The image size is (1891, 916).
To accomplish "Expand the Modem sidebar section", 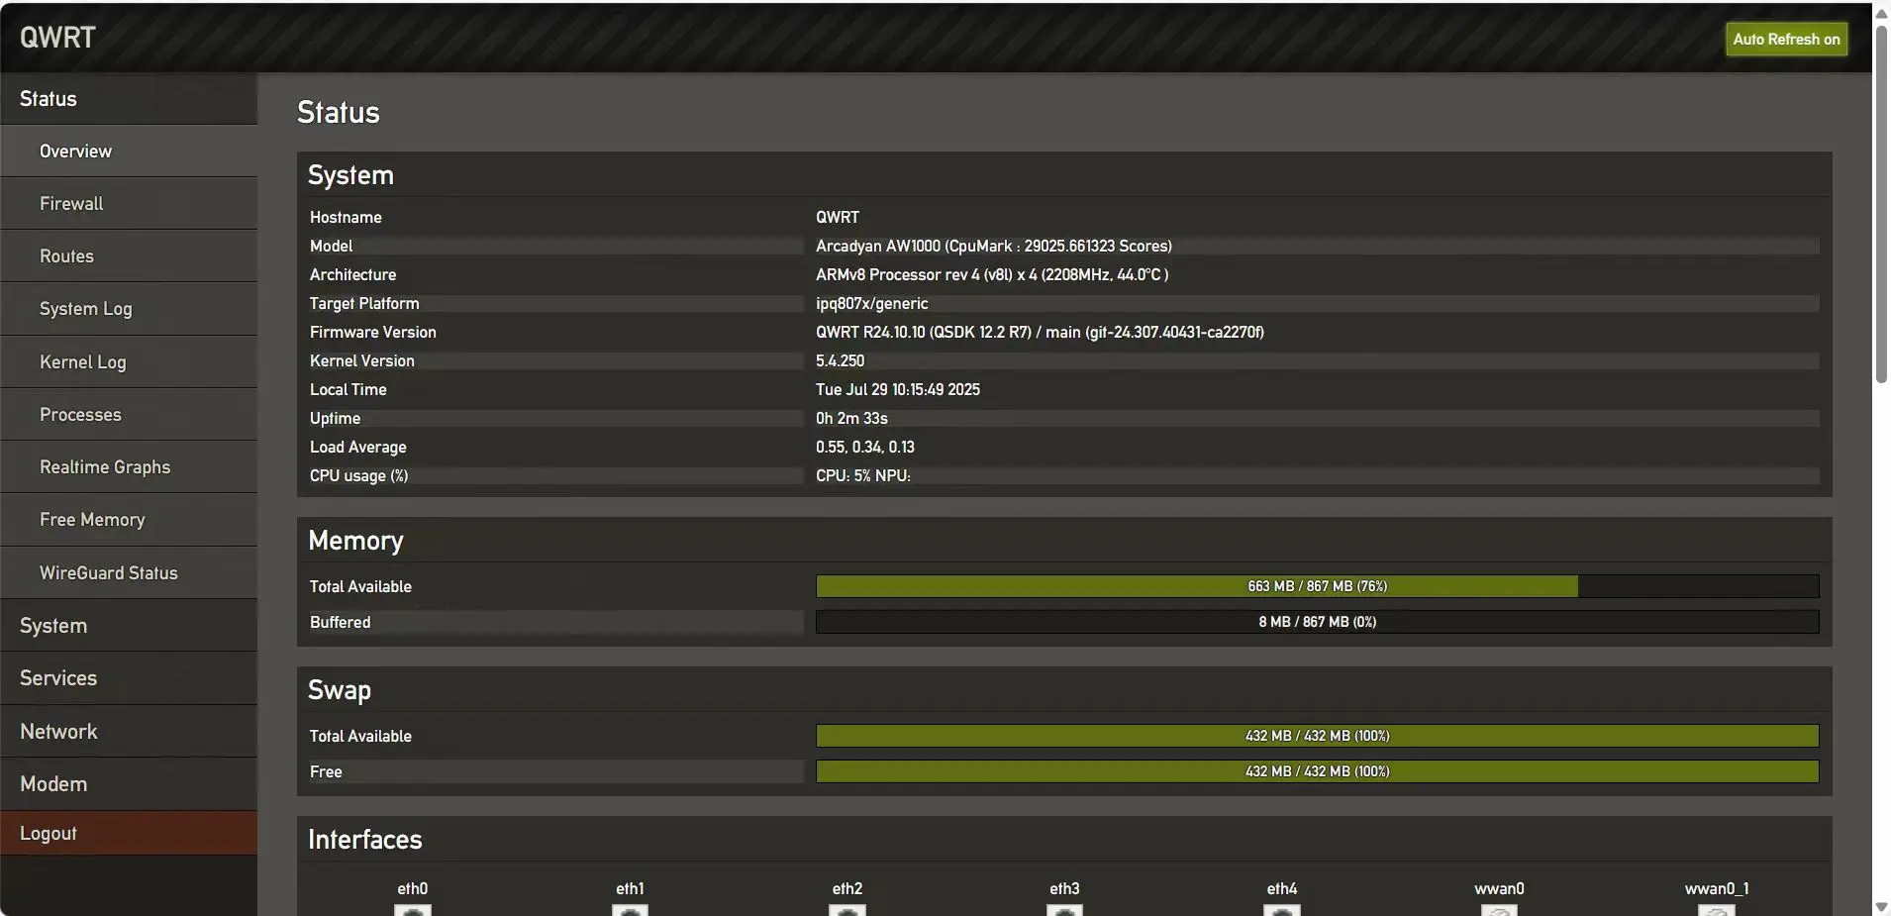I will (53, 784).
